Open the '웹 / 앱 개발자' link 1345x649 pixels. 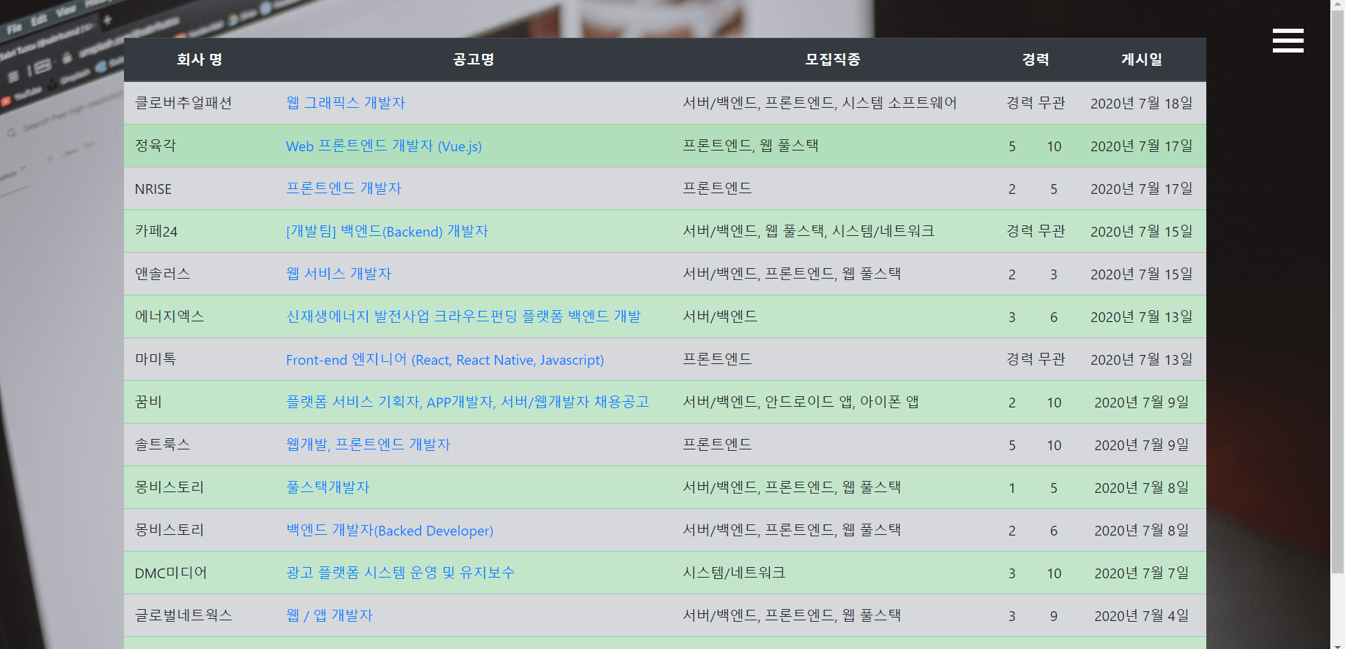(329, 615)
